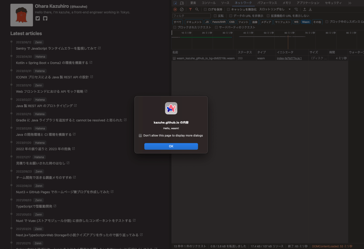The width and height of the screenshot is (364, 249).
Task: Select the ドキュメント filter
Action: coord(194,22)
